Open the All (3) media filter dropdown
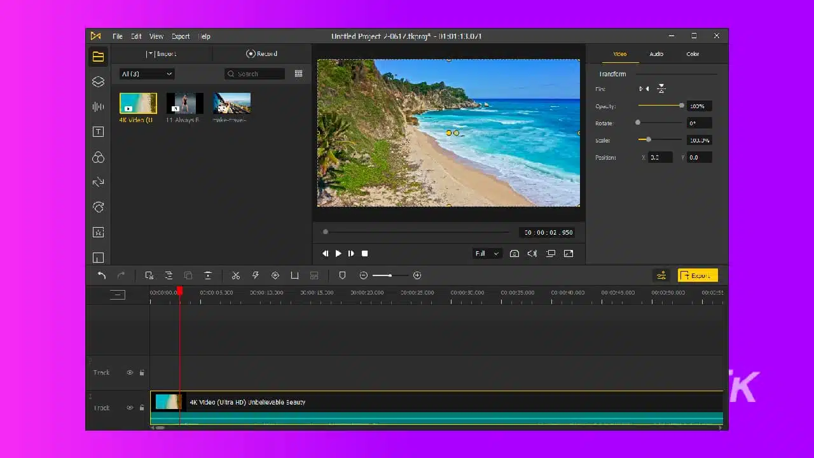Image resolution: width=814 pixels, height=458 pixels. 146,74
